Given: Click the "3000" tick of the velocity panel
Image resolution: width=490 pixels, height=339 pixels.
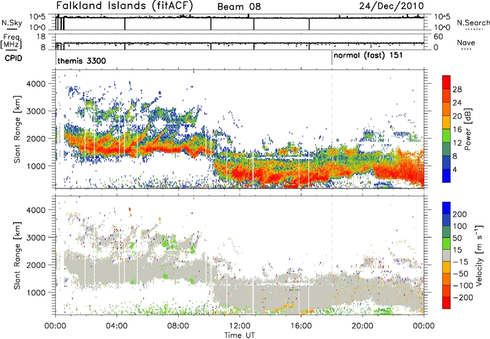Looking at the screenshot, I should pos(36,237).
